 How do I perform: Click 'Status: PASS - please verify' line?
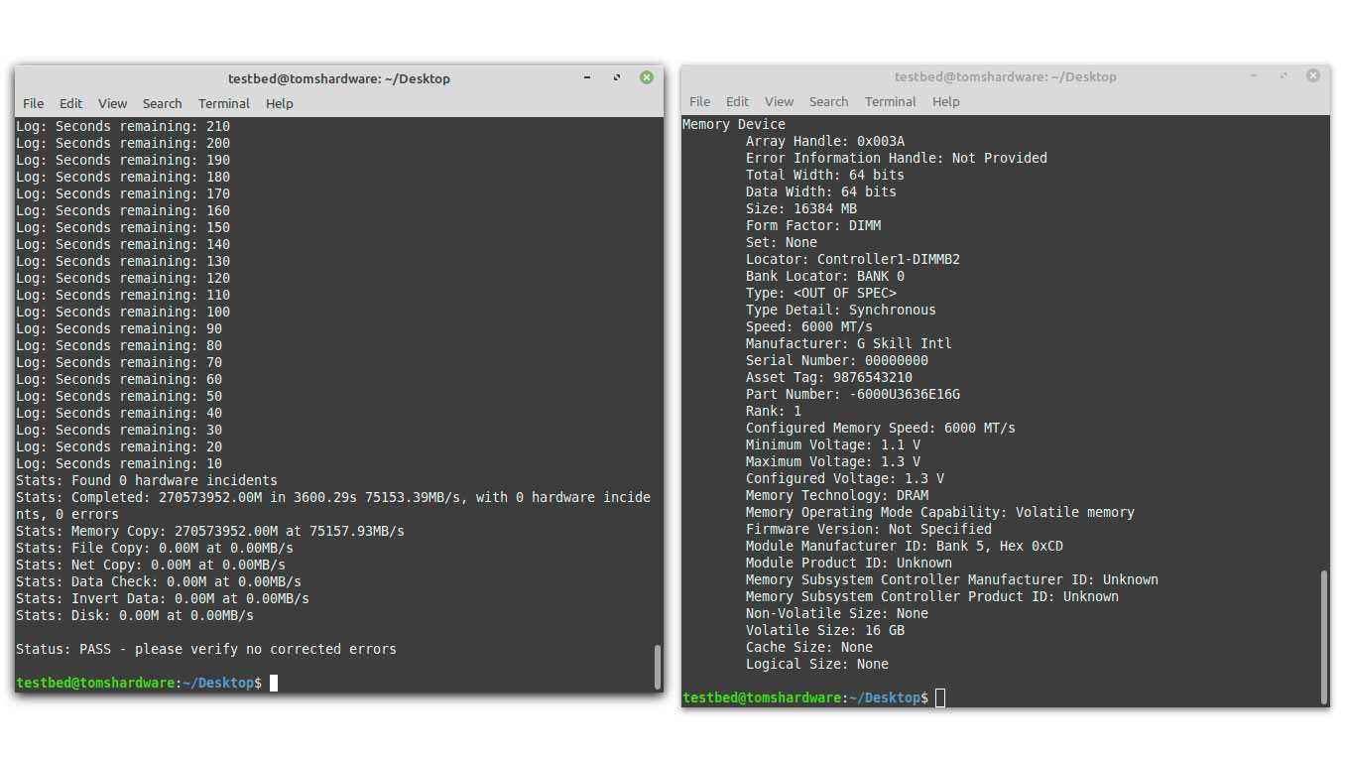pyautogui.click(x=206, y=649)
